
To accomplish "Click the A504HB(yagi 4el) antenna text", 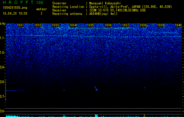I will (x=103, y=14).
